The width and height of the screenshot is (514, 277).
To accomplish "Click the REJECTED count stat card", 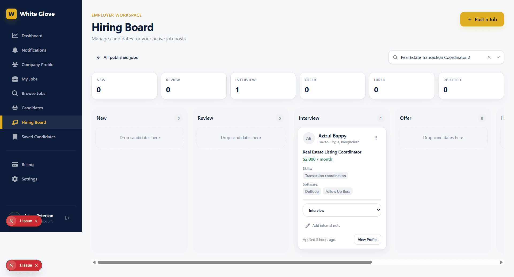I will pos(471,86).
